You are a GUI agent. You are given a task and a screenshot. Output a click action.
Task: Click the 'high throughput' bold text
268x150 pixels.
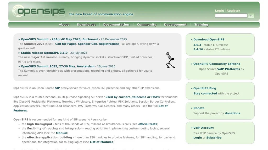click(x=40, y=124)
